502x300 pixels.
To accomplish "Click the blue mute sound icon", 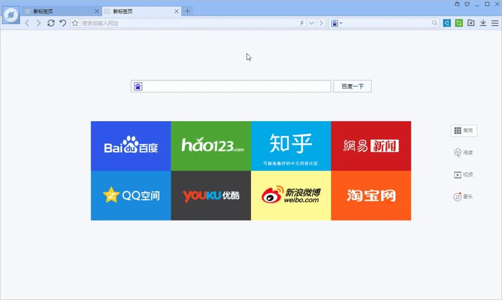I will [x=447, y=23].
